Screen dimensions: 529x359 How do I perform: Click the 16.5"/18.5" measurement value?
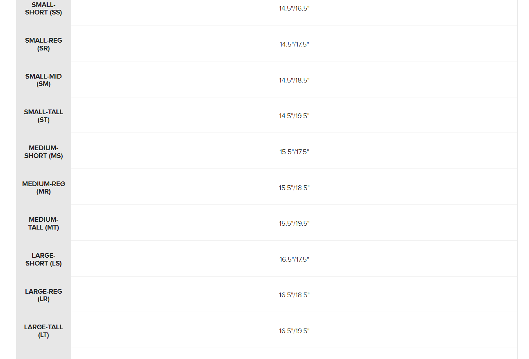click(294, 295)
